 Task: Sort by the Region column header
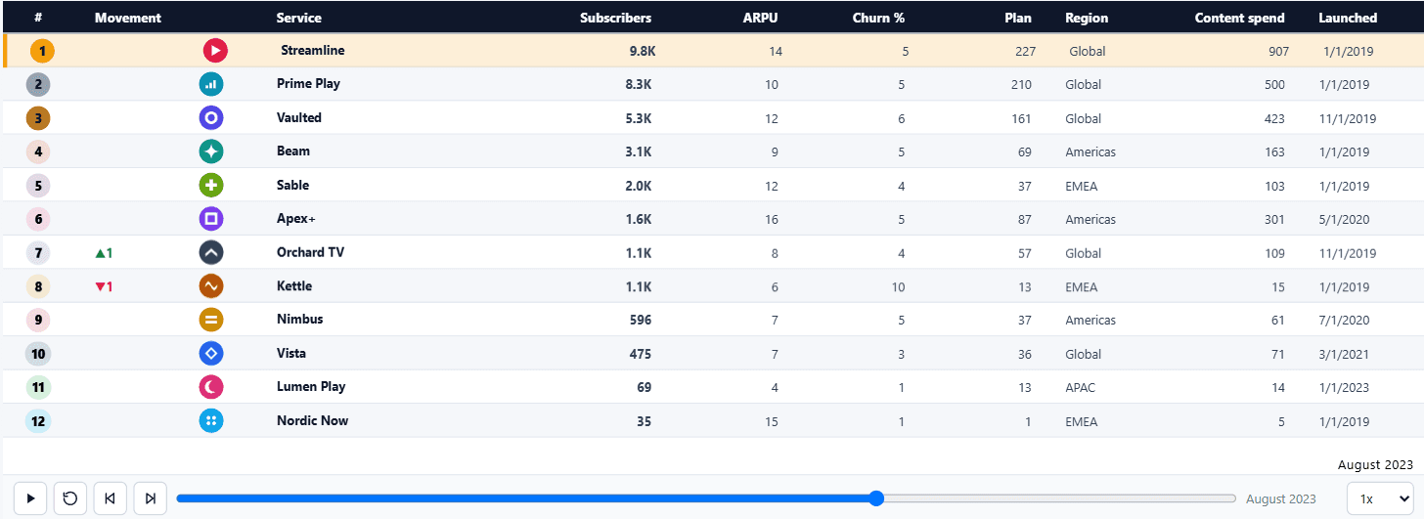click(1087, 18)
